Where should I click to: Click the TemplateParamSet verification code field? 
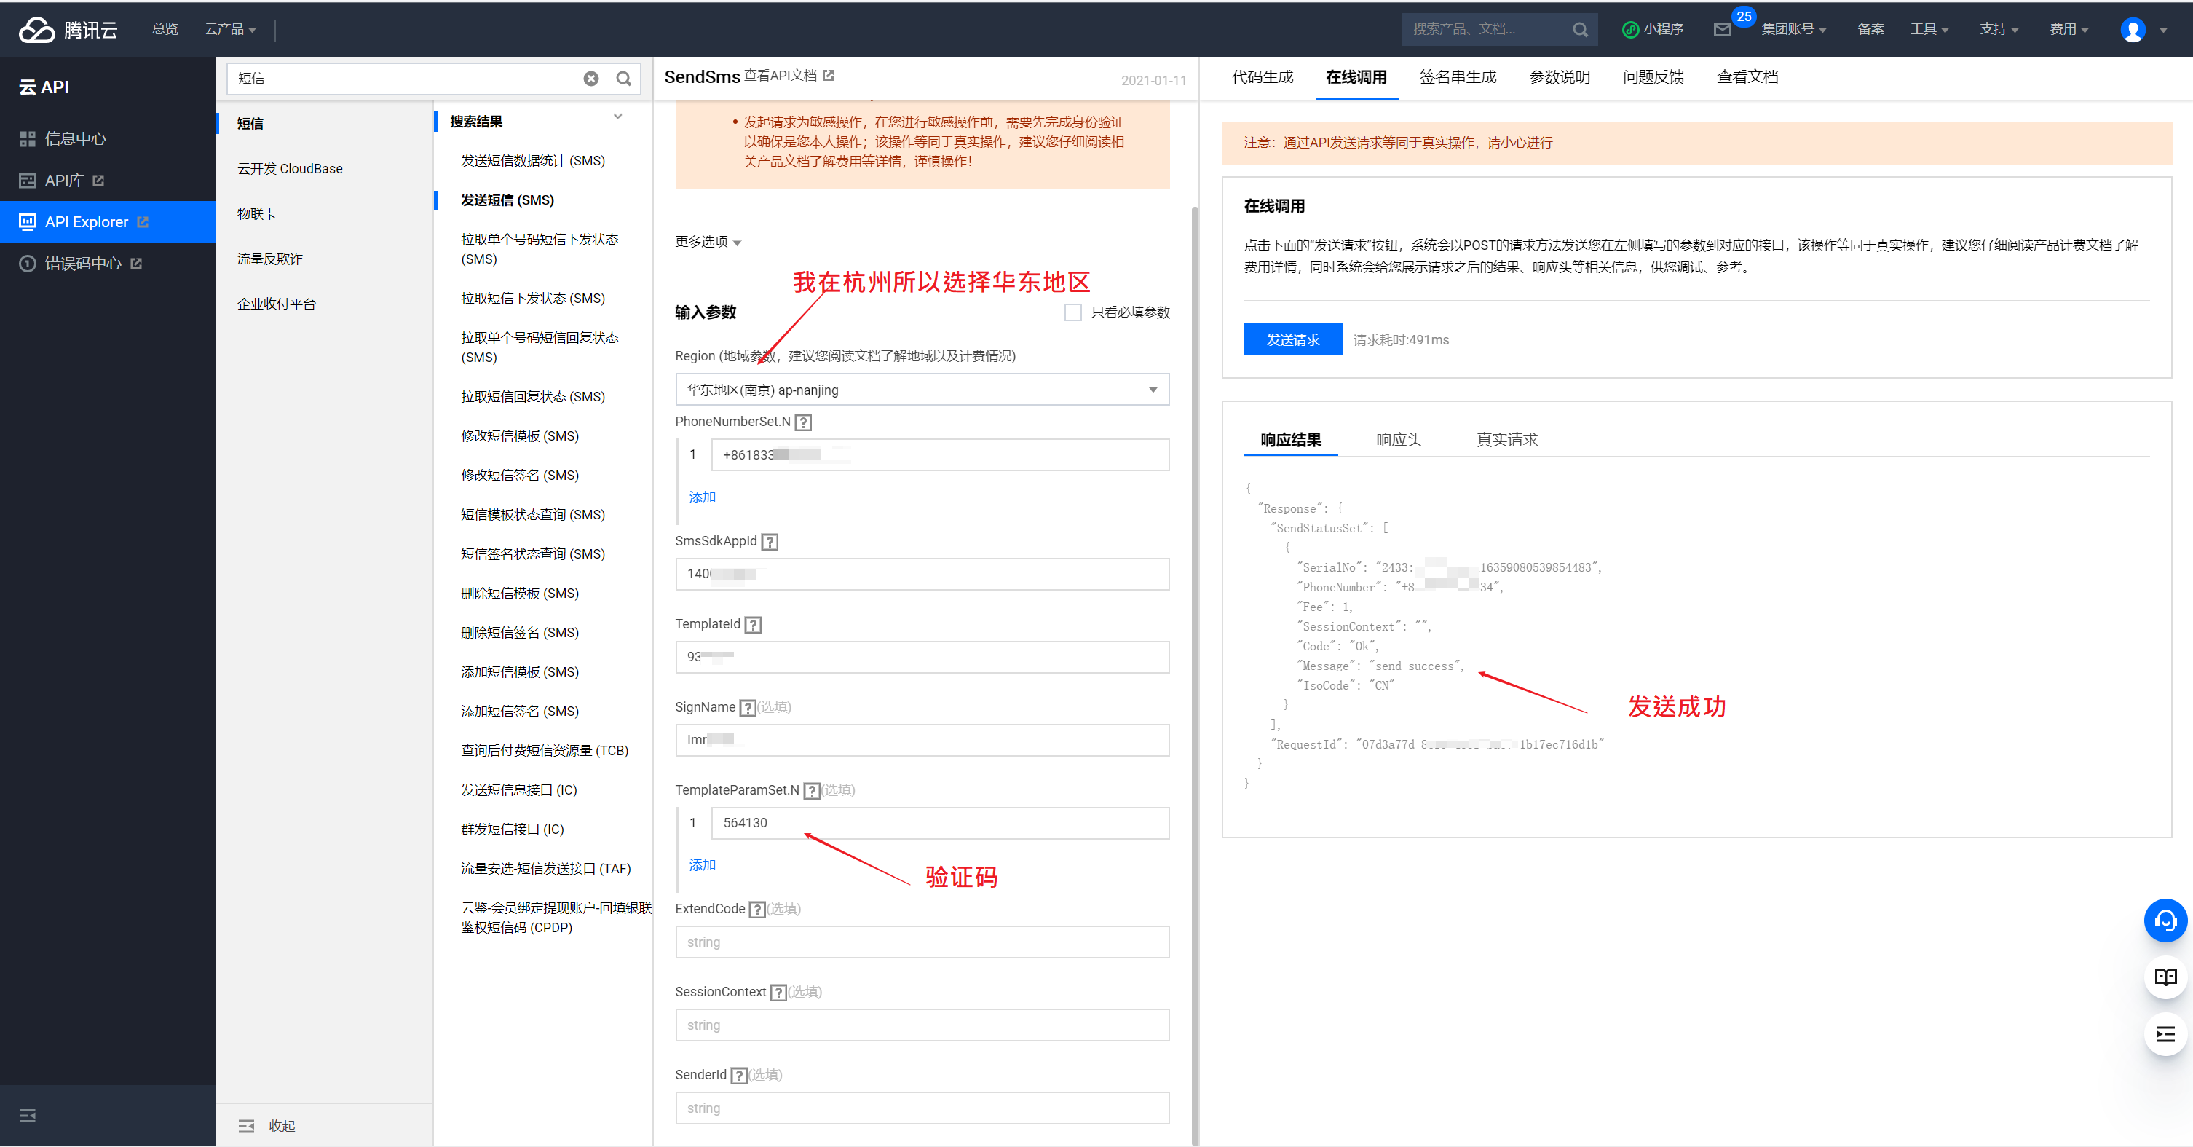click(x=940, y=824)
